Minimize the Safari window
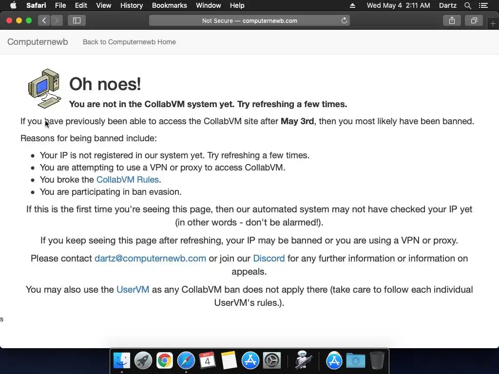Image resolution: width=499 pixels, height=374 pixels. 19,20
